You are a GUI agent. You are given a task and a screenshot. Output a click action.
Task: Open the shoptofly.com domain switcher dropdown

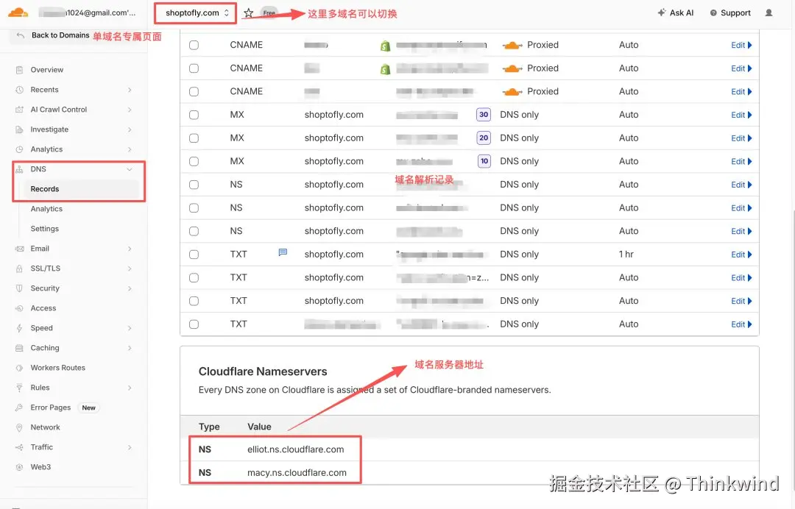[x=196, y=13]
